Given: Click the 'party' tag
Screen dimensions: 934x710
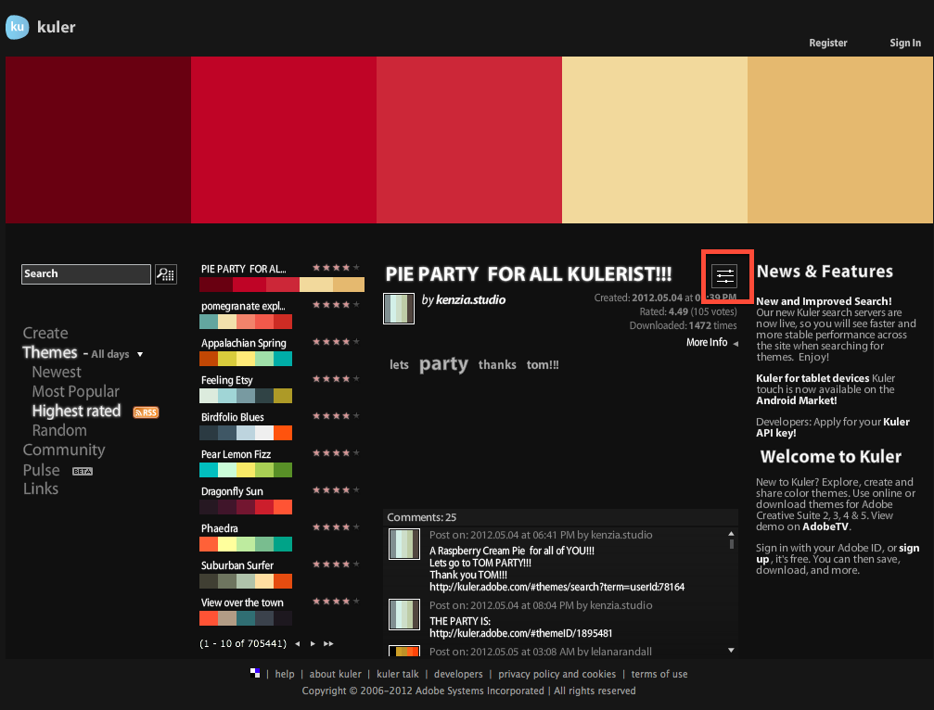Looking at the screenshot, I should tap(443, 363).
